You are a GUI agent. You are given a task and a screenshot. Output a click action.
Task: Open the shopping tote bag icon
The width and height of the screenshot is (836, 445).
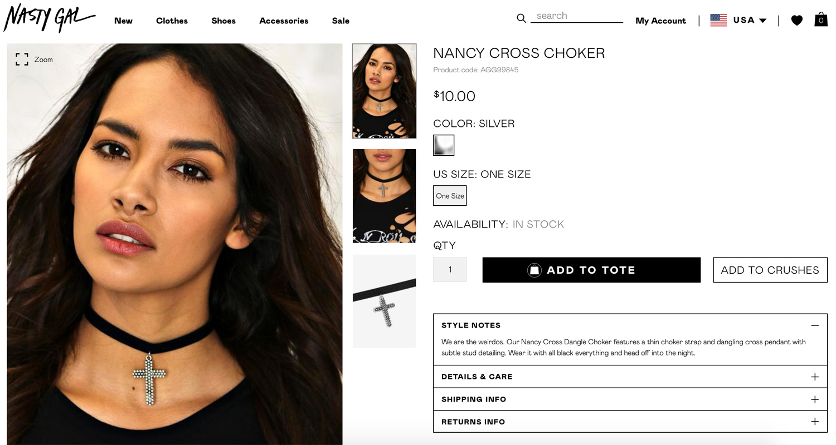click(x=820, y=19)
